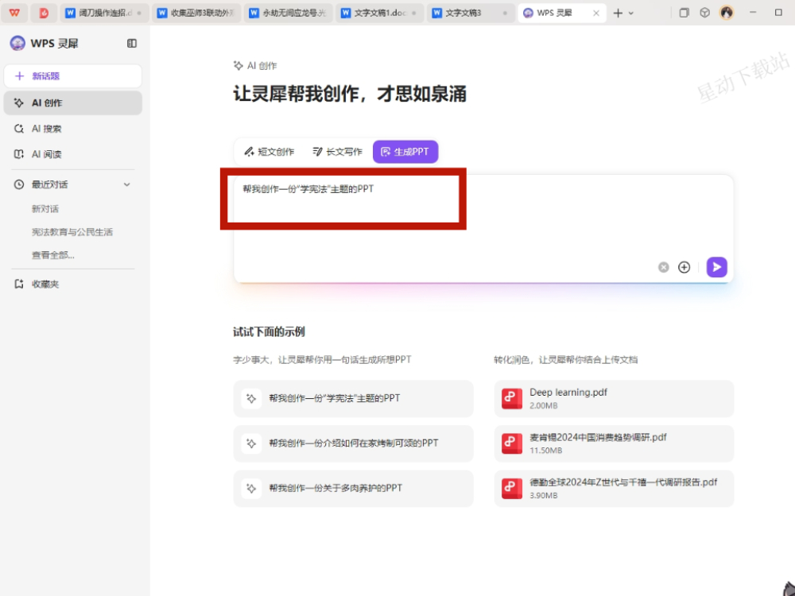
Task: Click the 收藏夹 bookmark icon
Action: coord(19,284)
